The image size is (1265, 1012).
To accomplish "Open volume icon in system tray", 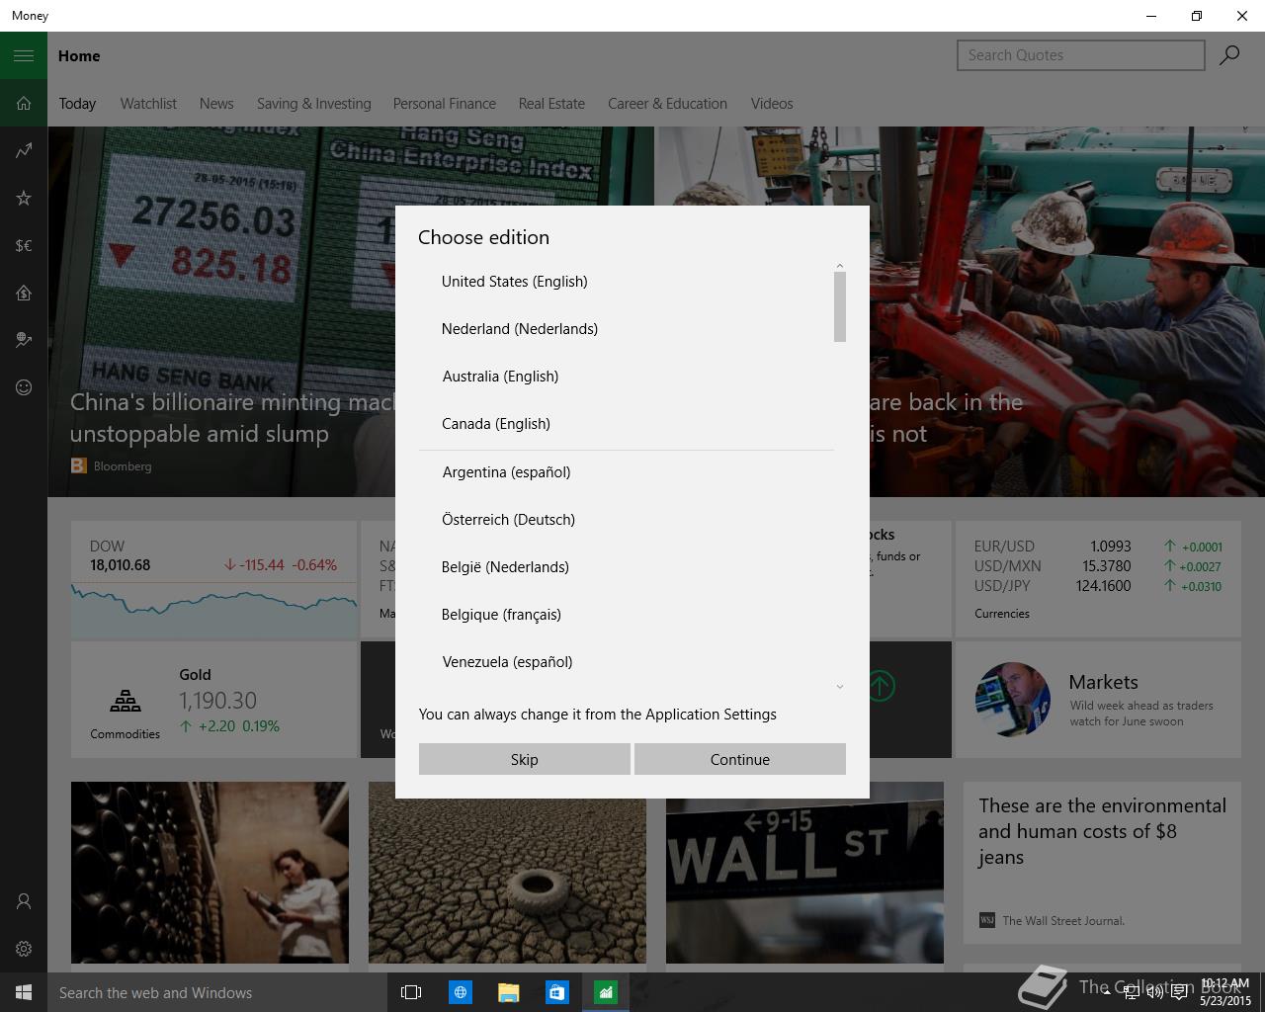I will tap(1154, 992).
